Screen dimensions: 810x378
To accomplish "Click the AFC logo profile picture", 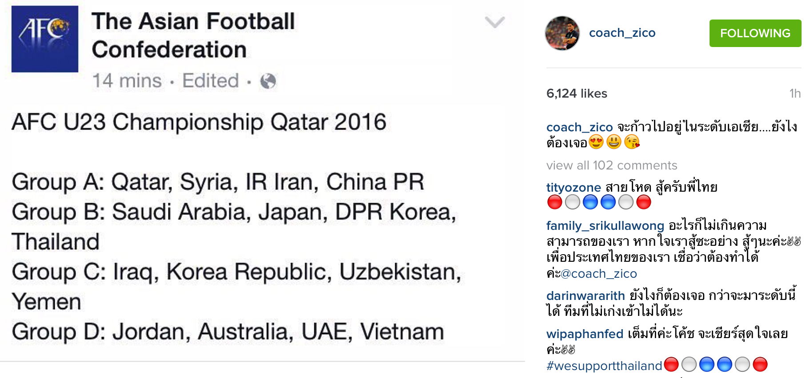I will pyautogui.click(x=45, y=39).
